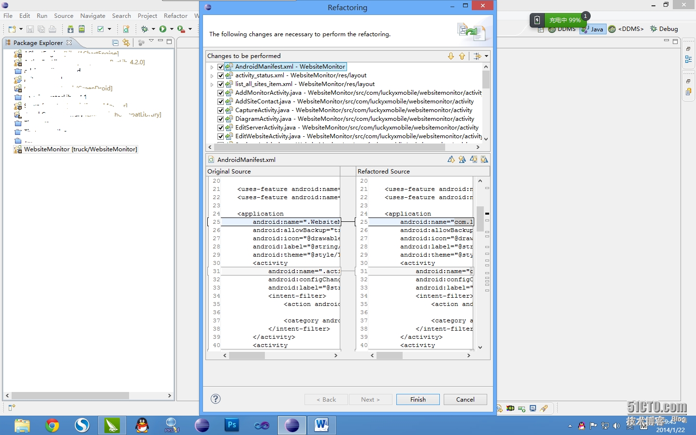Open the File menu
Image resolution: width=696 pixels, height=435 pixels.
(x=8, y=15)
